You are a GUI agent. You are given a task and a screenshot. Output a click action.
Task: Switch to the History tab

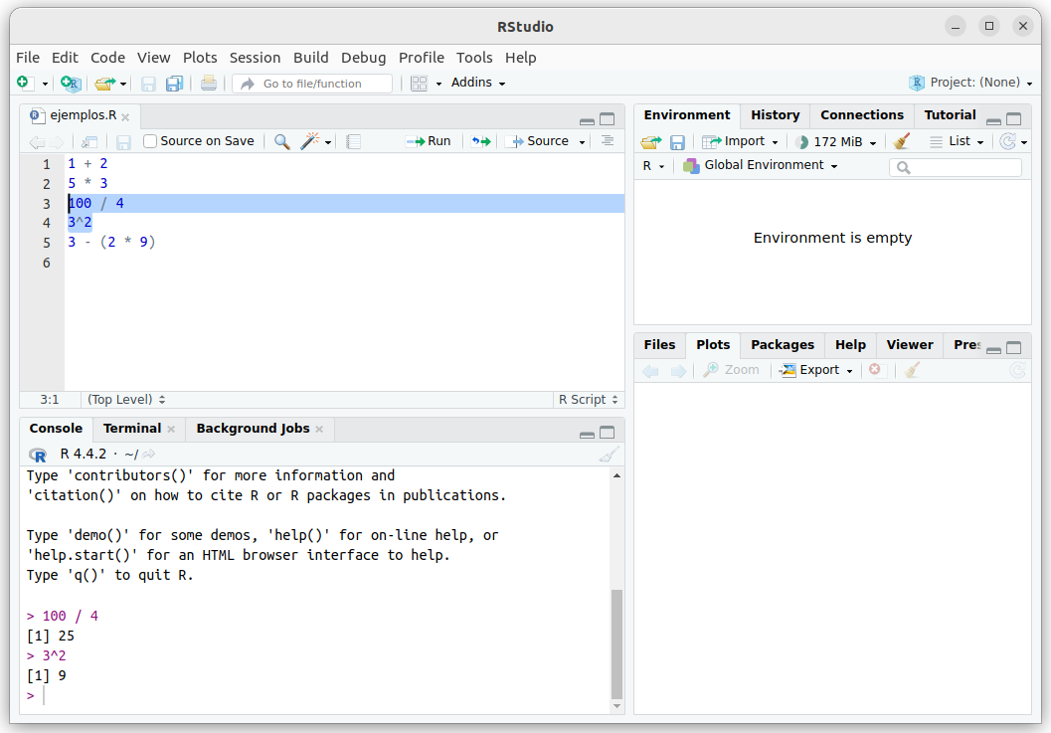click(775, 115)
